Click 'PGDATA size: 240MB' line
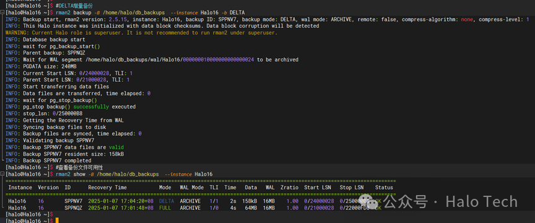This screenshot has width=535, height=223. 41,67
